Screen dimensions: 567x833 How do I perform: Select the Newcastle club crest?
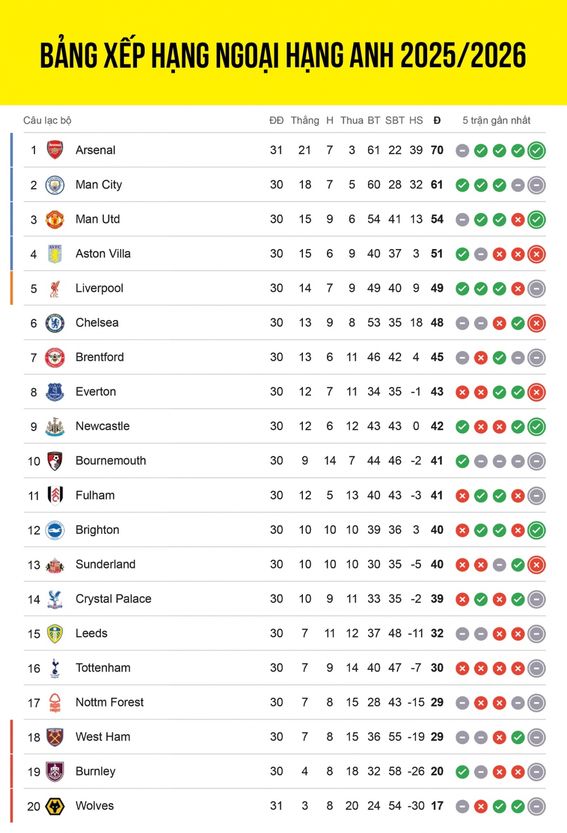pos(55,427)
